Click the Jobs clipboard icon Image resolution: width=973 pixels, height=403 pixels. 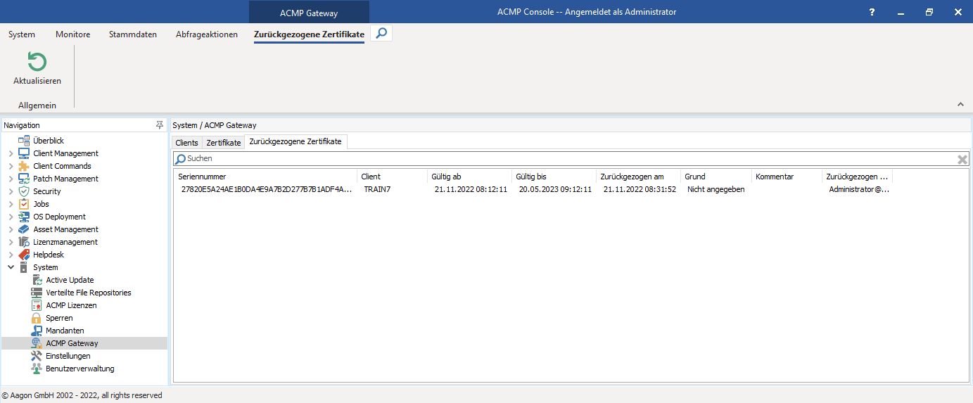tap(24, 204)
